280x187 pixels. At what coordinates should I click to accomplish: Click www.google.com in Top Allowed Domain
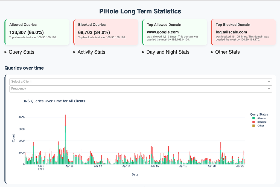coord(162,32)
